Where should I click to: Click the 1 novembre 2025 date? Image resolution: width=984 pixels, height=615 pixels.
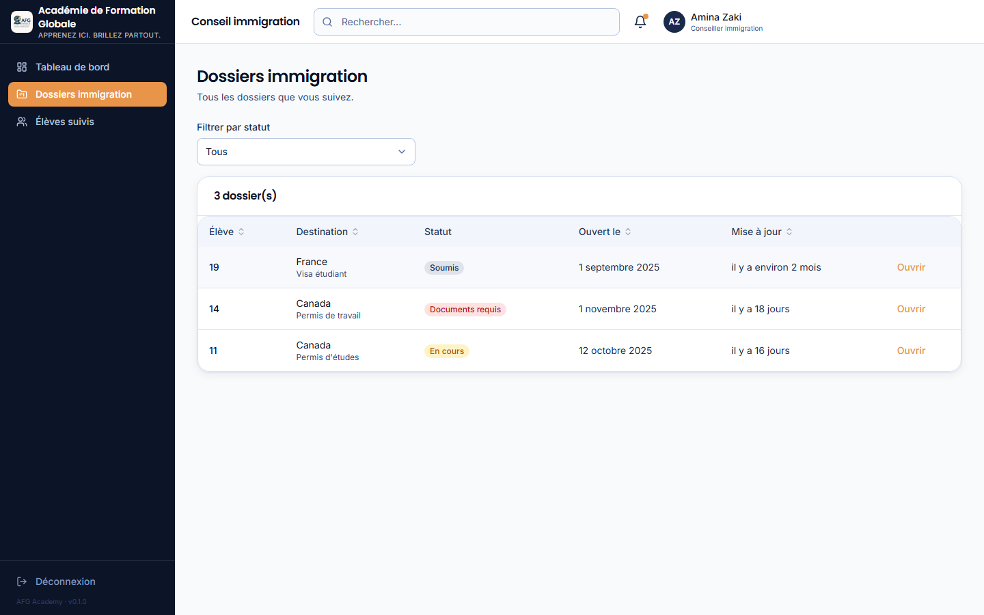pos(618,309)
